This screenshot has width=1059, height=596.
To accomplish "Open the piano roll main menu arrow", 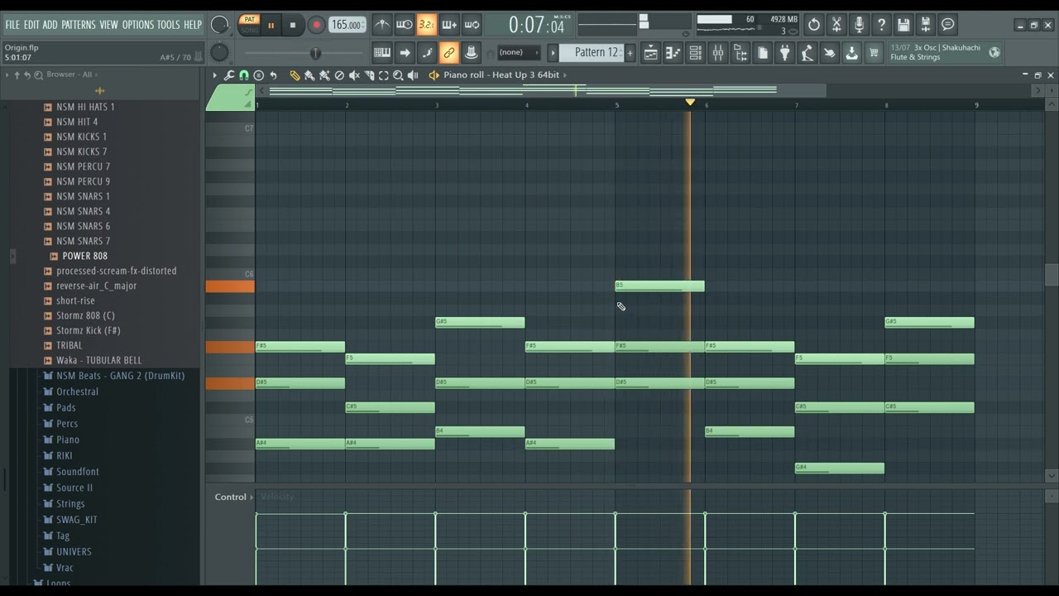I will pos(214,75).
